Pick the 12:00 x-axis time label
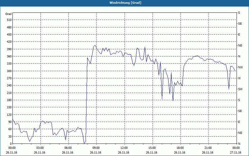This screenshot has width=249, height=156. tap(124, 148)
